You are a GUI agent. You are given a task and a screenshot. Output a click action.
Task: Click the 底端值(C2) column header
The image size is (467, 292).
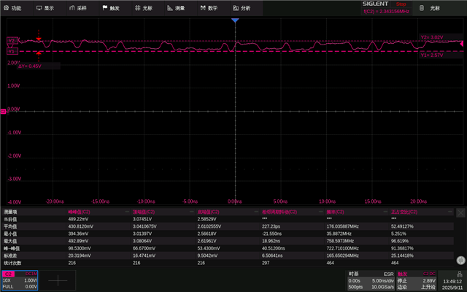pyautogui.click(x=208, y=212)
